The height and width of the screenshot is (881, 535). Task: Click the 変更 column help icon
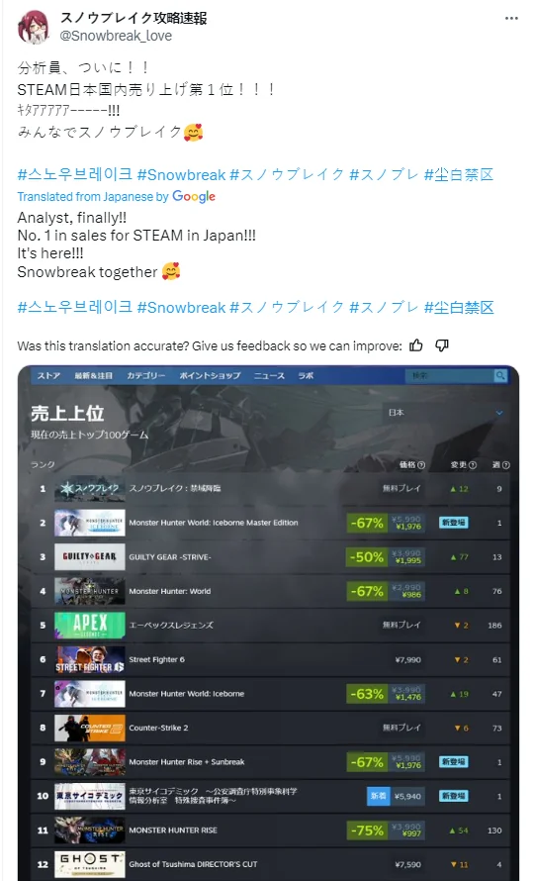472,465
